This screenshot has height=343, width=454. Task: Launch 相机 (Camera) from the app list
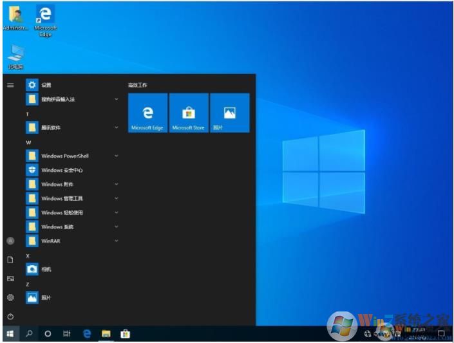tap(46, 270)
